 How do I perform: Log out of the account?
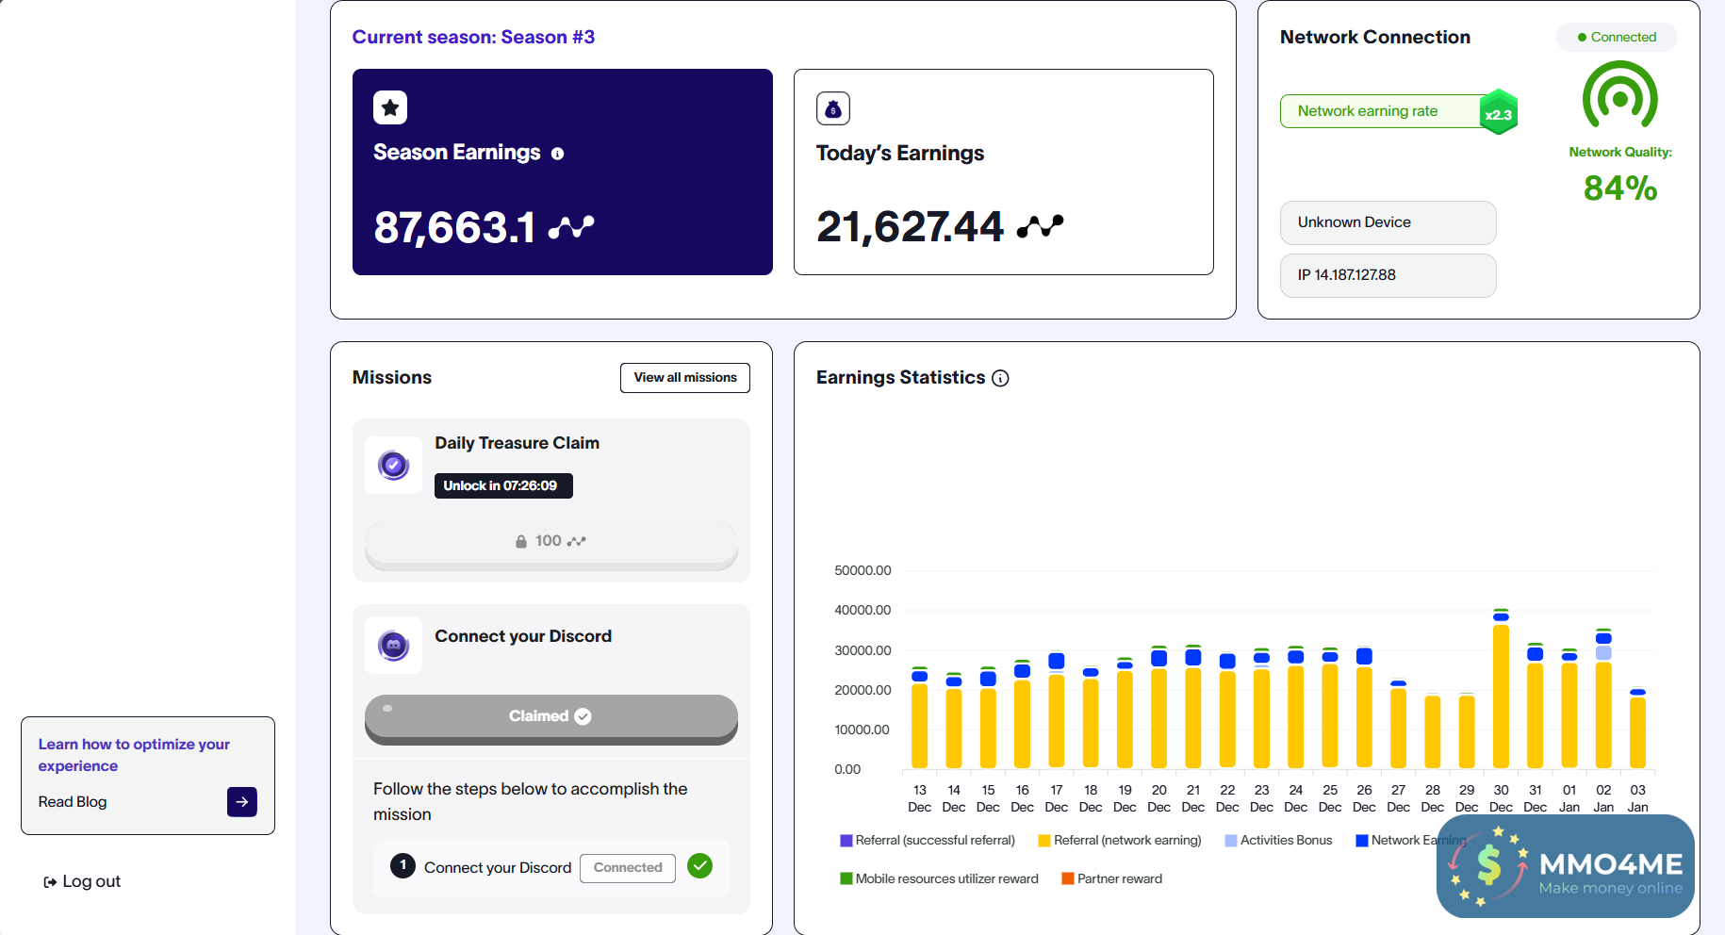(82, 882)
